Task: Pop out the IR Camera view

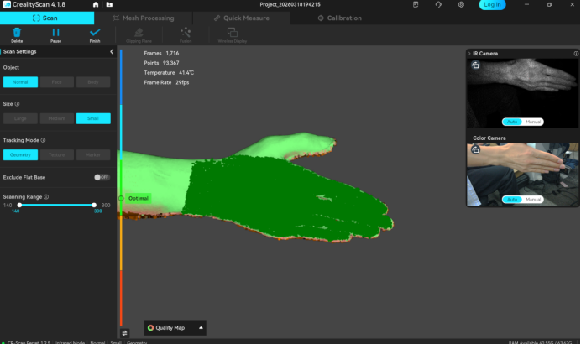Action: 476,65
